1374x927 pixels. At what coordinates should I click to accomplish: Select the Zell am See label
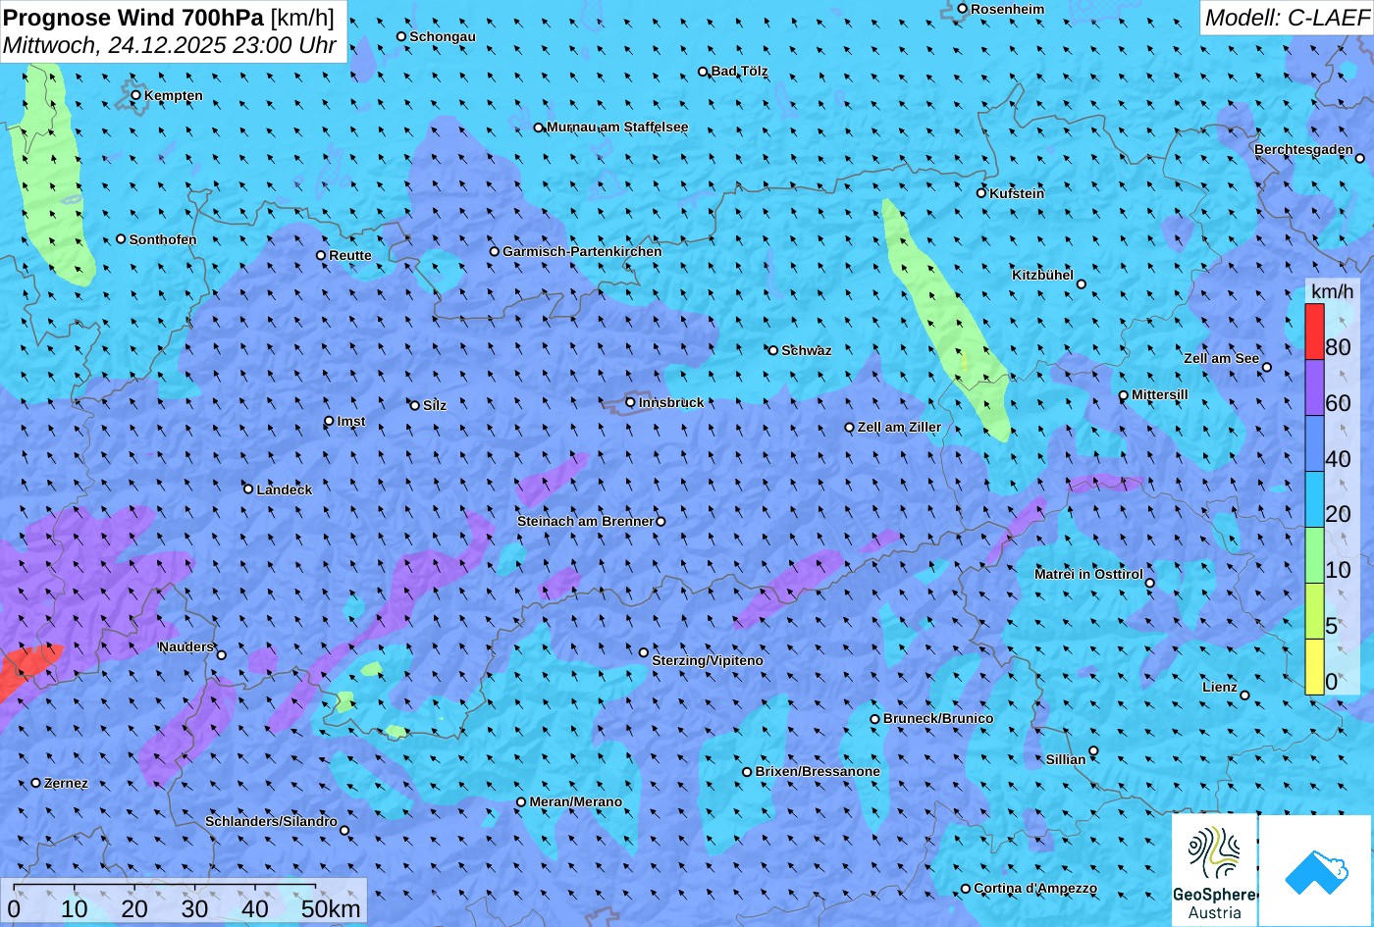[1221, 358]
